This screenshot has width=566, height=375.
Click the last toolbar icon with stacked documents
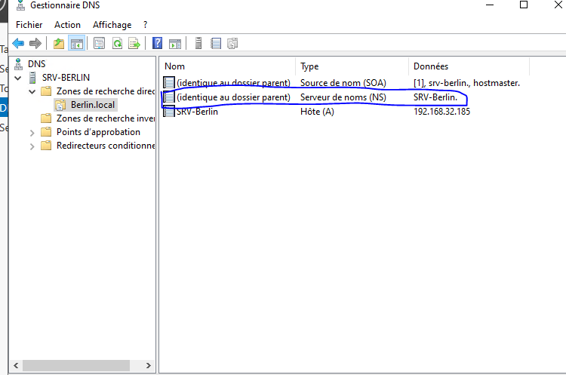click(232, 44)
